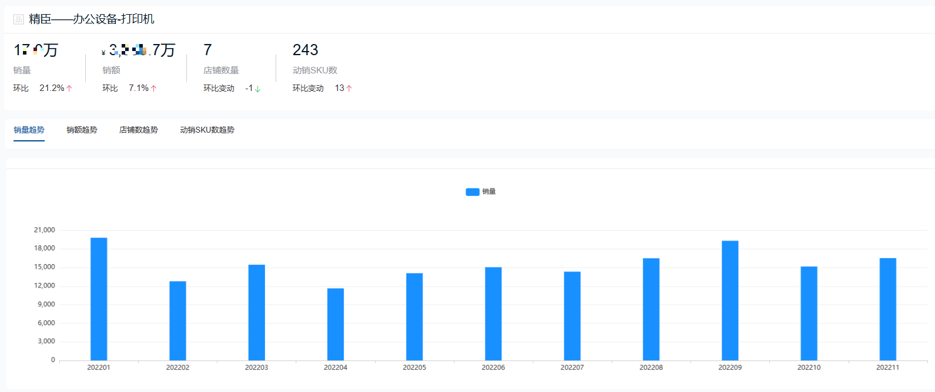Viewport: 935px width, 392px height.
Task: Click the 202201 sales bar
Action: coord(99,299)
